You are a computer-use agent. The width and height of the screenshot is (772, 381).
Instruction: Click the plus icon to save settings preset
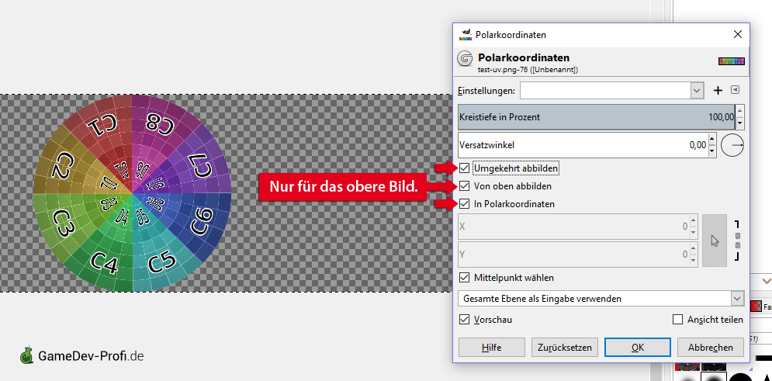[718, 91]
